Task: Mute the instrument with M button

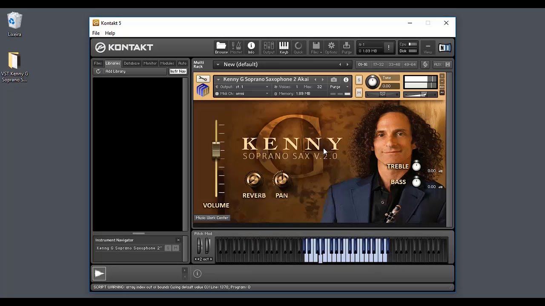Action: 359,93
